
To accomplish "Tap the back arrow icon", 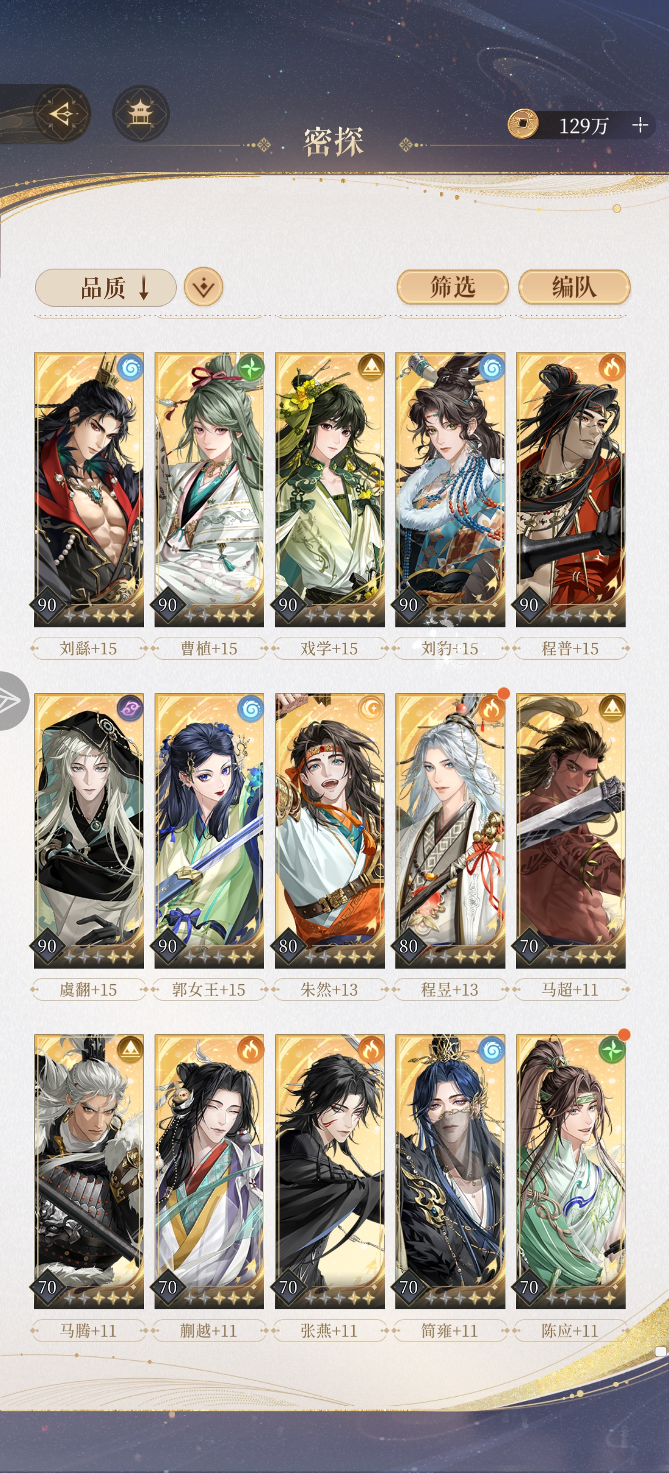I will [62, 113].
